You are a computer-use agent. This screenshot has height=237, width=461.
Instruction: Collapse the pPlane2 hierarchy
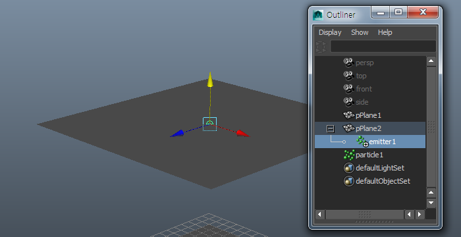click(331, 128)
